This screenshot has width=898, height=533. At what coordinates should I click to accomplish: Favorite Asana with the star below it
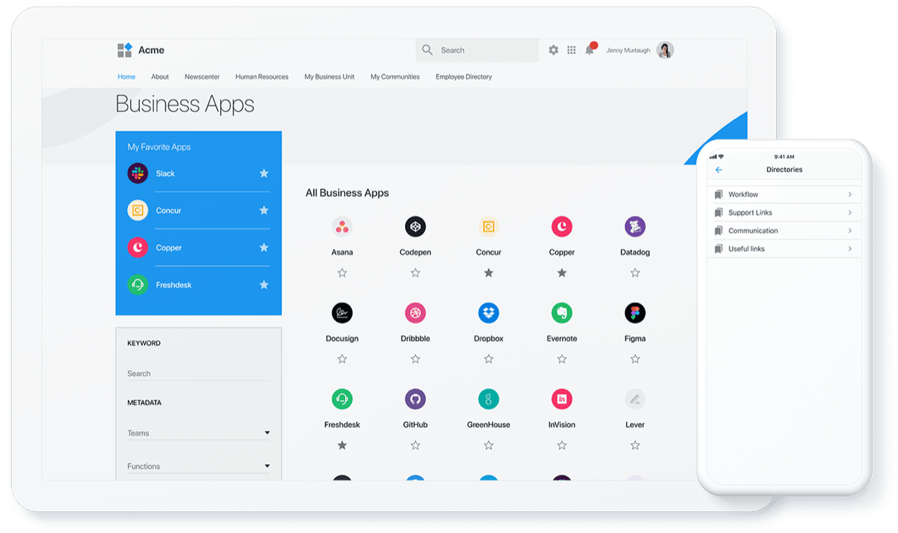[x=342, y=273]
